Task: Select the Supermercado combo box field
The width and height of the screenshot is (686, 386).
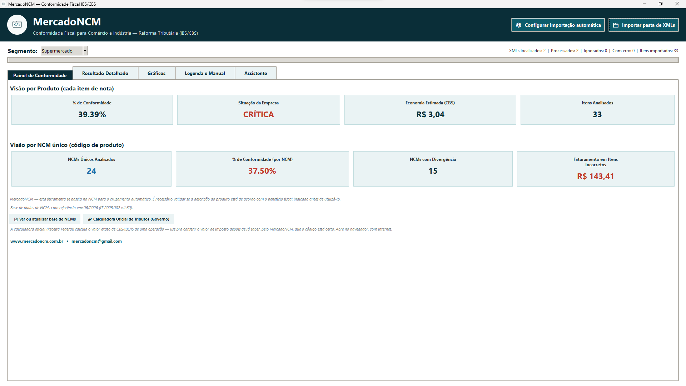Action: [64, 51]
